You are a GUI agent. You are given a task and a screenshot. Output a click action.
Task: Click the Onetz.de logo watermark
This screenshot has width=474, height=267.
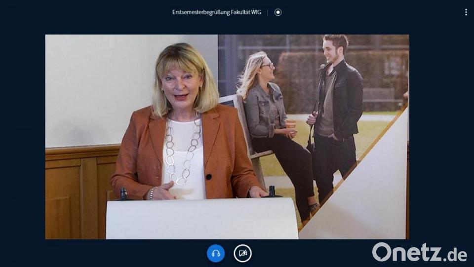pos(419,253)
